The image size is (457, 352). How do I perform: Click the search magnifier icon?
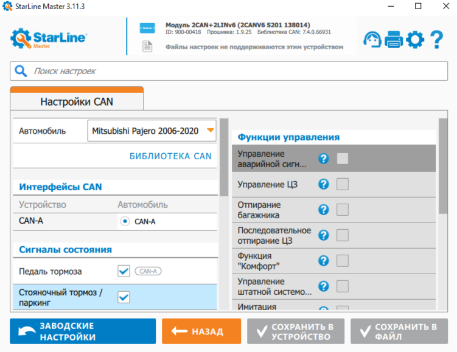pos(21,71)
